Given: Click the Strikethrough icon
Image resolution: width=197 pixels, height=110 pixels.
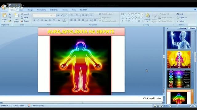Looking at the screenshot, I should tap(46, 20).
